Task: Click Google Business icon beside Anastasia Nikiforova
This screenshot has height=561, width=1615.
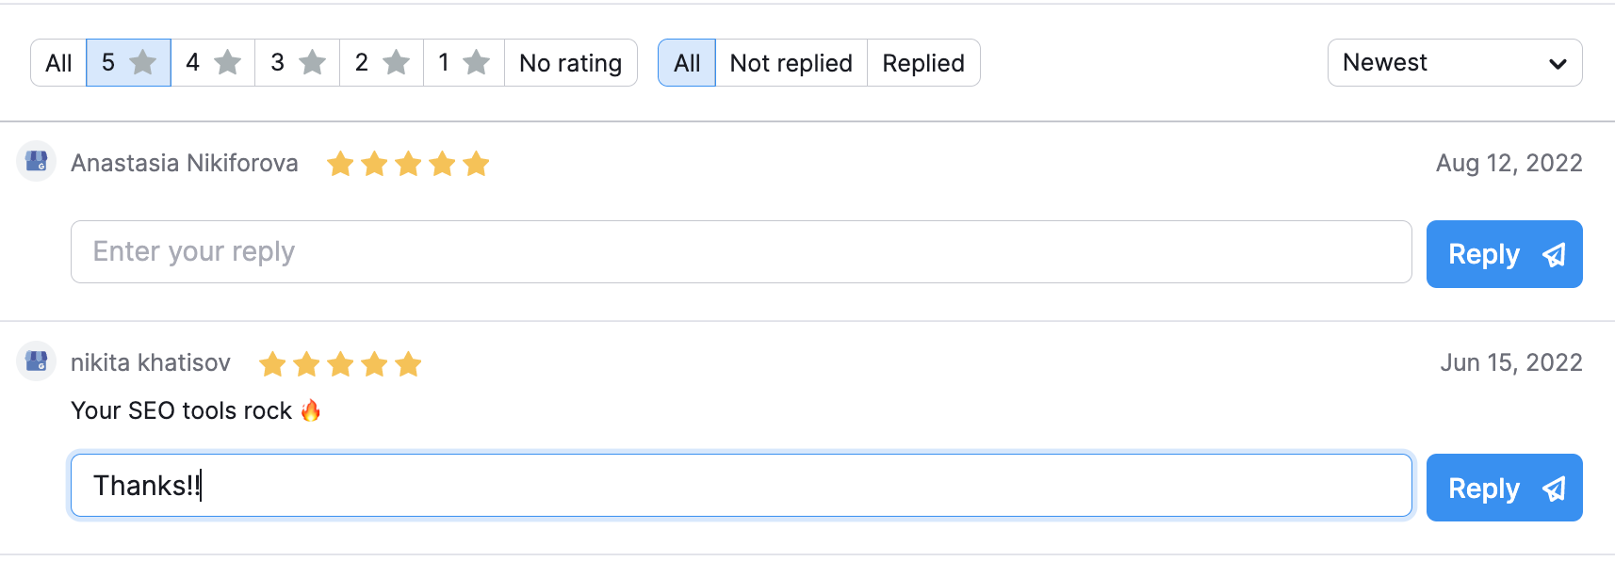Action: click(37, 162)
